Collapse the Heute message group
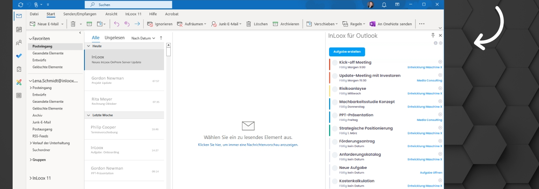The height and width of the screenshot is (189, 539). (89, 46)
